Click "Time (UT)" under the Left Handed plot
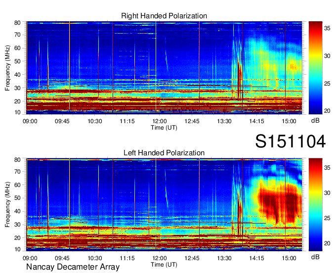The image size is (336, 273). point(164,265)
